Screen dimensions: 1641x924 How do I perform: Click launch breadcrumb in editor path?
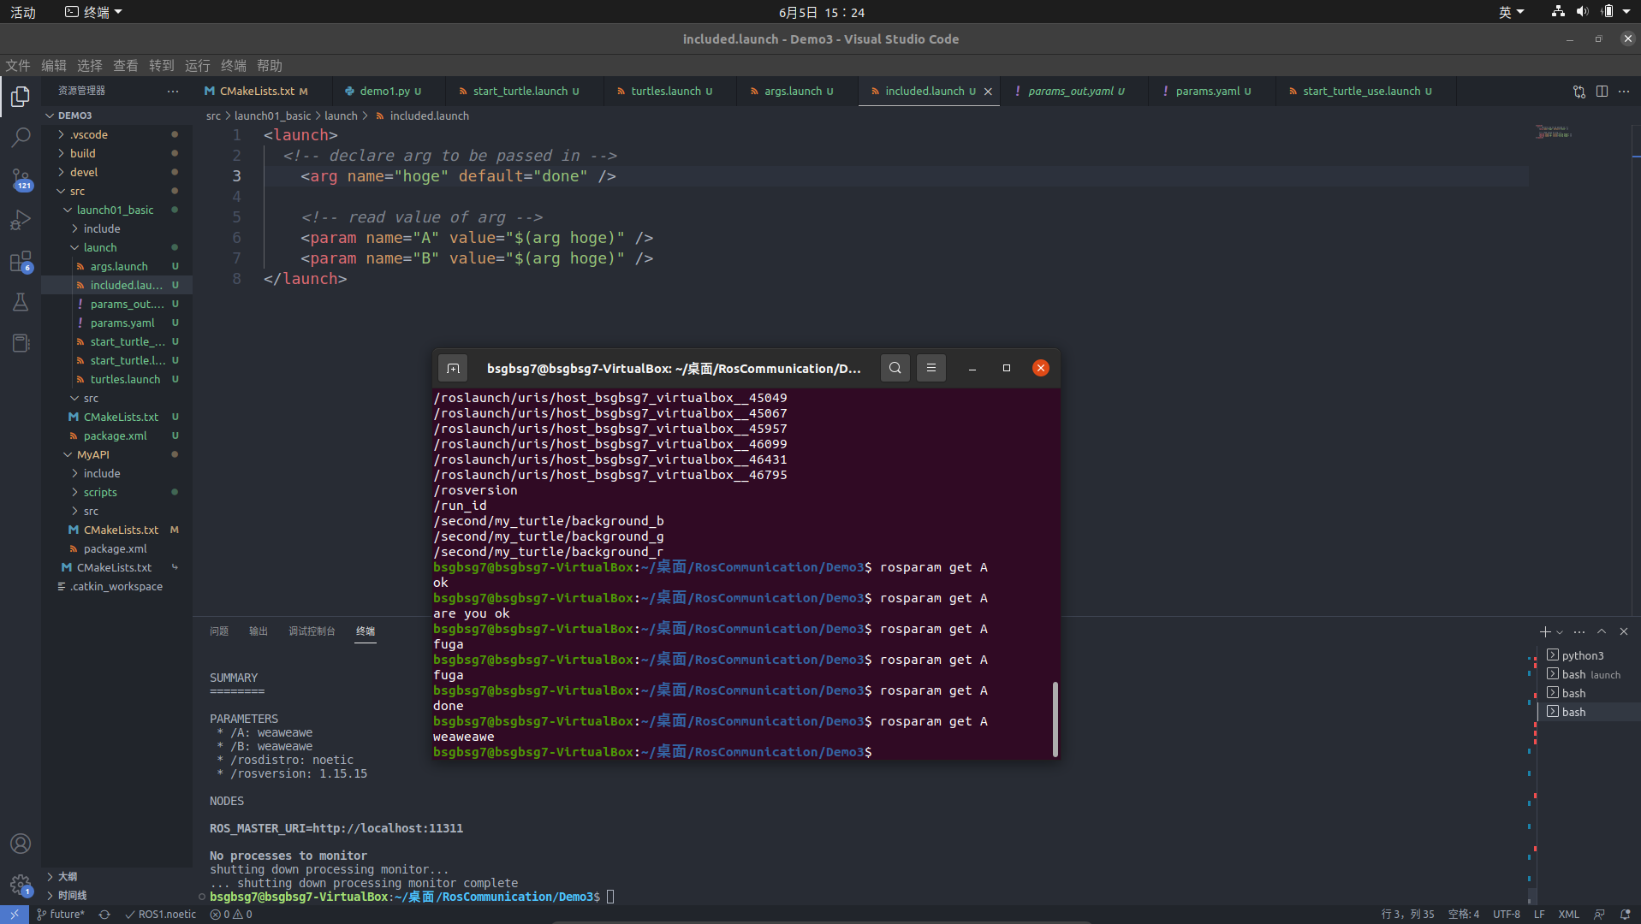coord(341,116)
